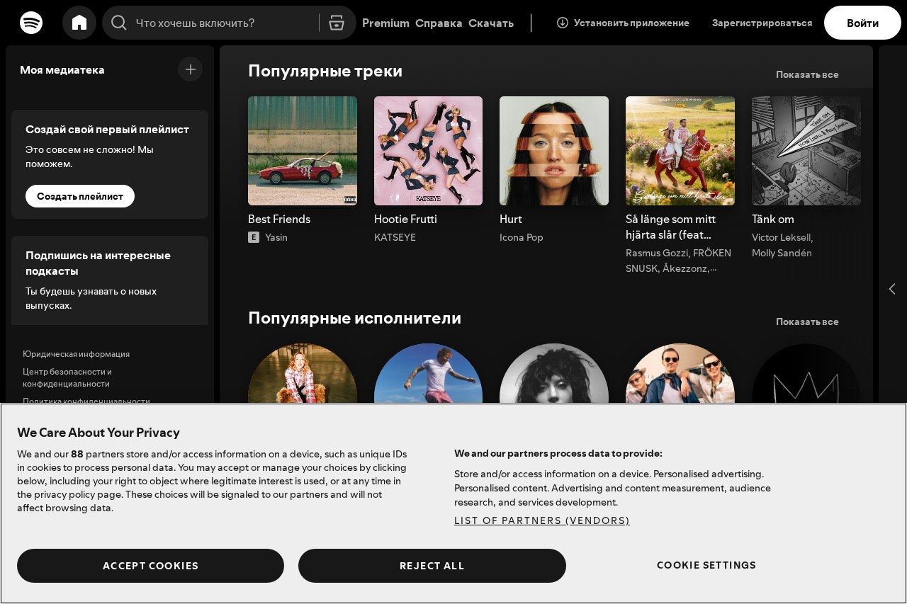
Task: Click the Rasmus Gozzi artist link
Action: pyautogui.click(x=657, y=253)
